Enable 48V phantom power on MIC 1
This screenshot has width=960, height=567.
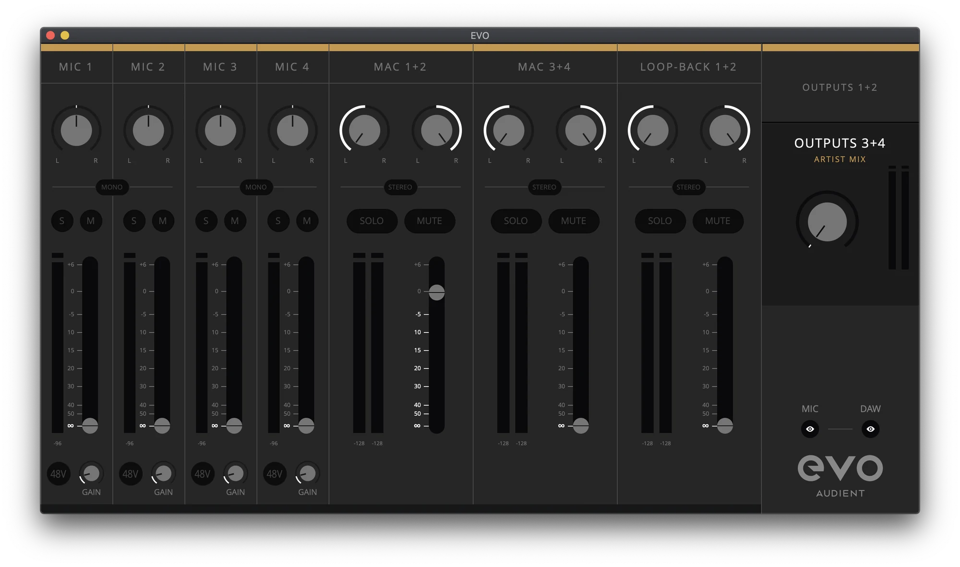coord(59,474)
